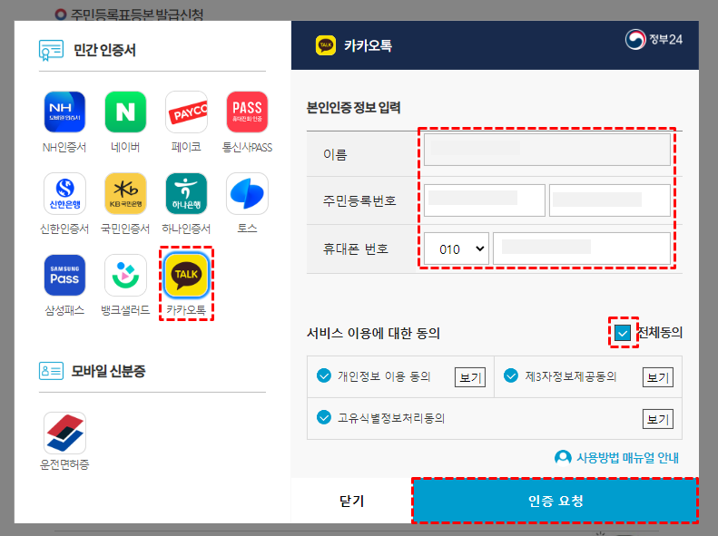Choose the 운전면허증 mobile ID icon
This screenshot has width=718, height=536.
(x=64, y=433)
